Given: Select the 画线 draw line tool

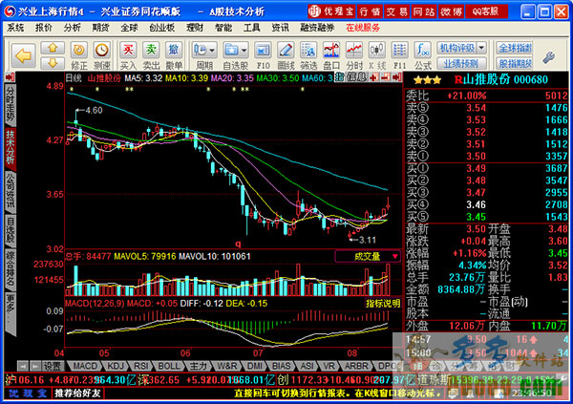Looking at the screenshot, I should coord(286,55).
